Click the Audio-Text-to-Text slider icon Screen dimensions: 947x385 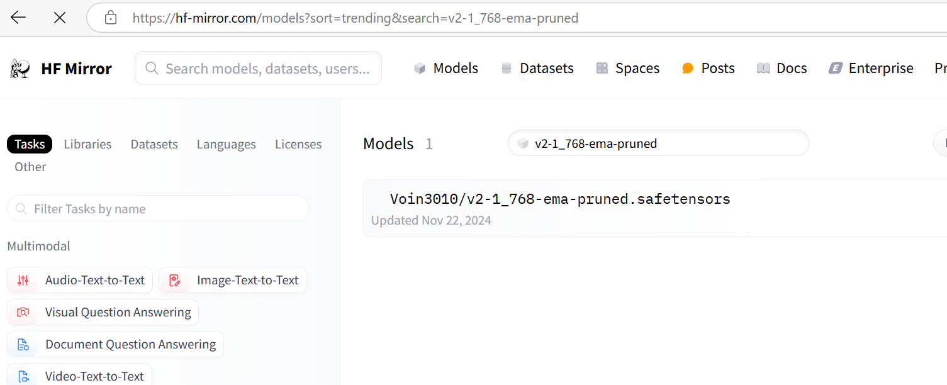(23, 280)
